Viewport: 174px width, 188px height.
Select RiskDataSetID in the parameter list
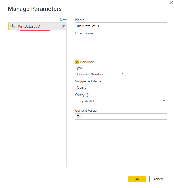pos(37,26)
